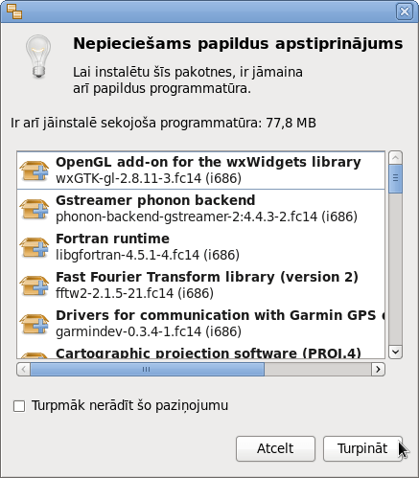
Task: Click the OpenGL add-on package icon
Action: point(35,171)
